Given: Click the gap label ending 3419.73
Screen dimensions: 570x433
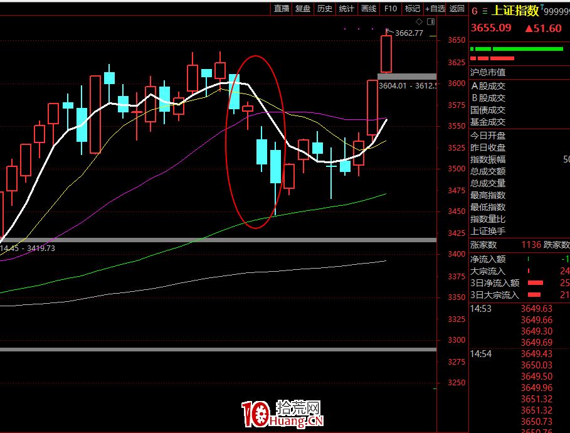Looking at the screenshot, I should coord(28,249).
